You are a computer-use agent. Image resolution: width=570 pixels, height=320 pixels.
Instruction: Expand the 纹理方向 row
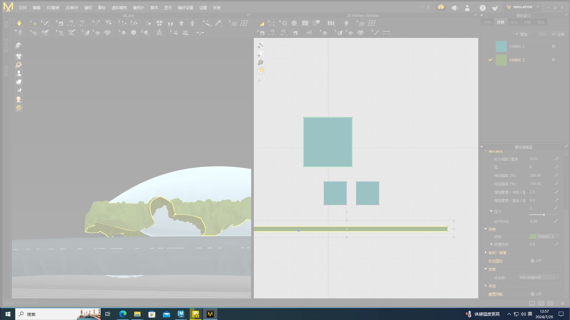point(491,244)
